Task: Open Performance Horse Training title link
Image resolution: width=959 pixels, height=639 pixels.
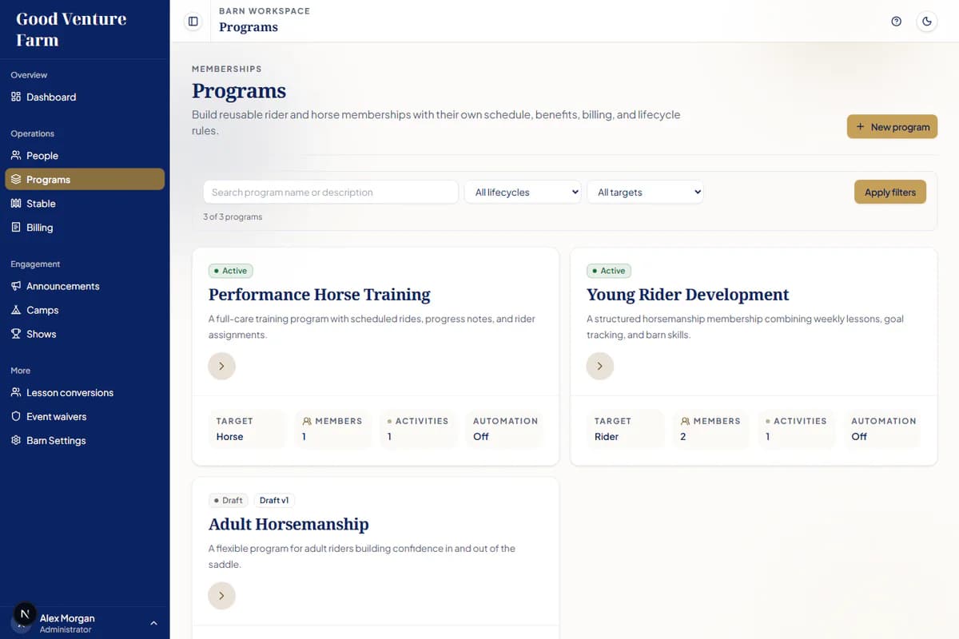Action: (319, 295)
